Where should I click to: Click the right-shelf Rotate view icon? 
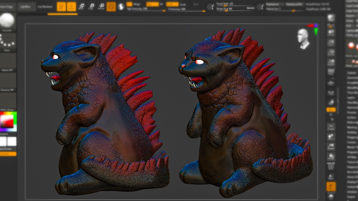[x=331, y=156]
